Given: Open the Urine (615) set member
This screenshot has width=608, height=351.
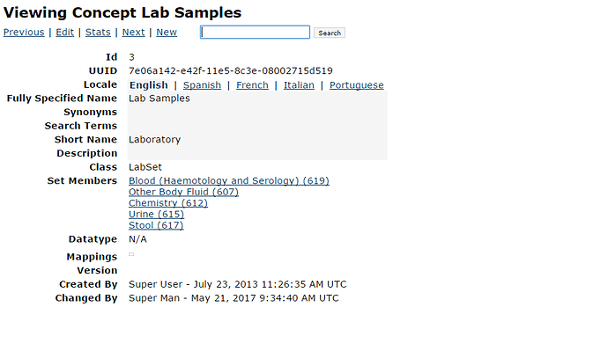Looking at the screenshot, I should (x=156, y=215).
